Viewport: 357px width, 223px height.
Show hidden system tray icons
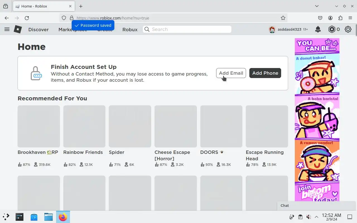pos(317,217)
